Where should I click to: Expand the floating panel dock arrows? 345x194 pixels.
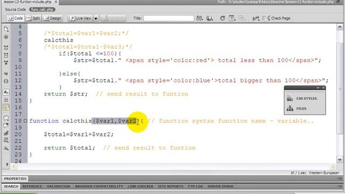click(x=318, y=88)
